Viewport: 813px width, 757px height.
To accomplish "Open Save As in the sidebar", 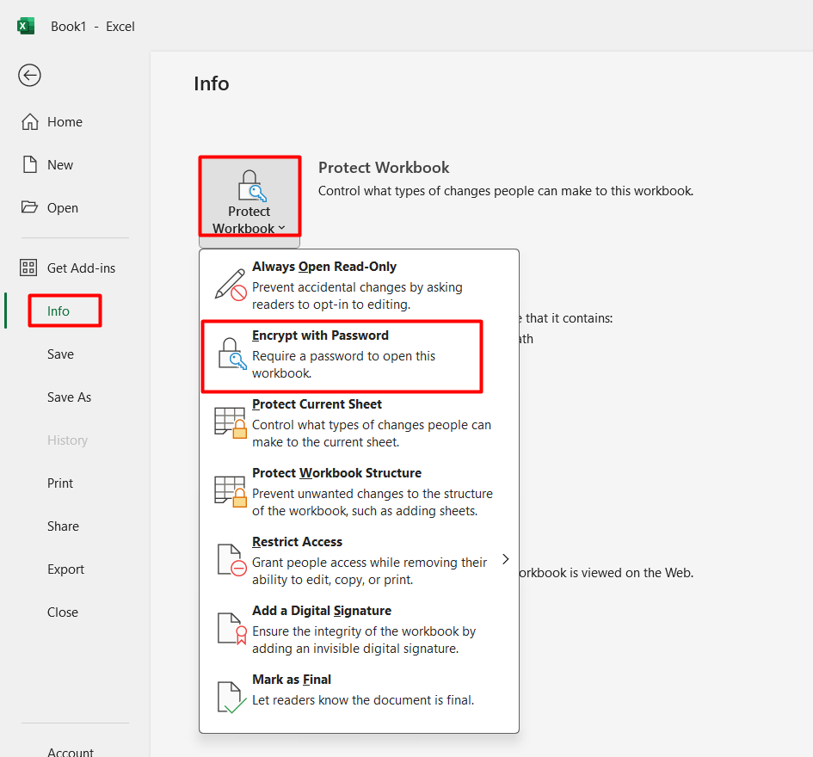I will tap(69, 397).
